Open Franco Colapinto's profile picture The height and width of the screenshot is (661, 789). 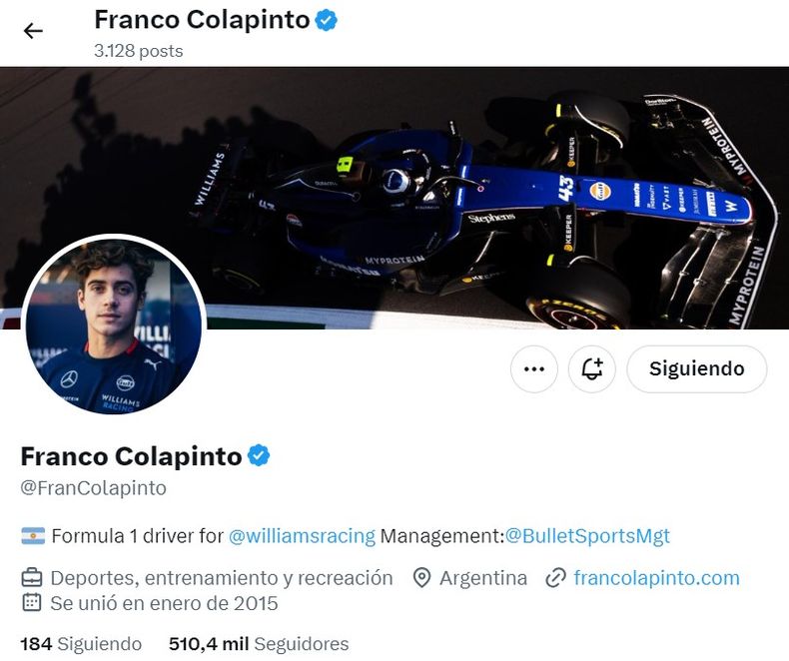(113, 327)
